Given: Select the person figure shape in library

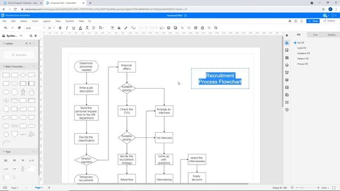Looking at the screenshot, I should click(23, 92).
